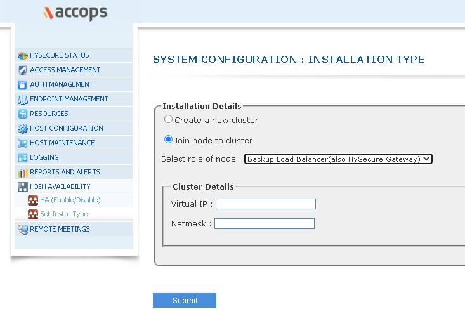This screenshot has width=465, height=314.
Task: Click the Join node to cluster label
Action: tap(213, 140)
